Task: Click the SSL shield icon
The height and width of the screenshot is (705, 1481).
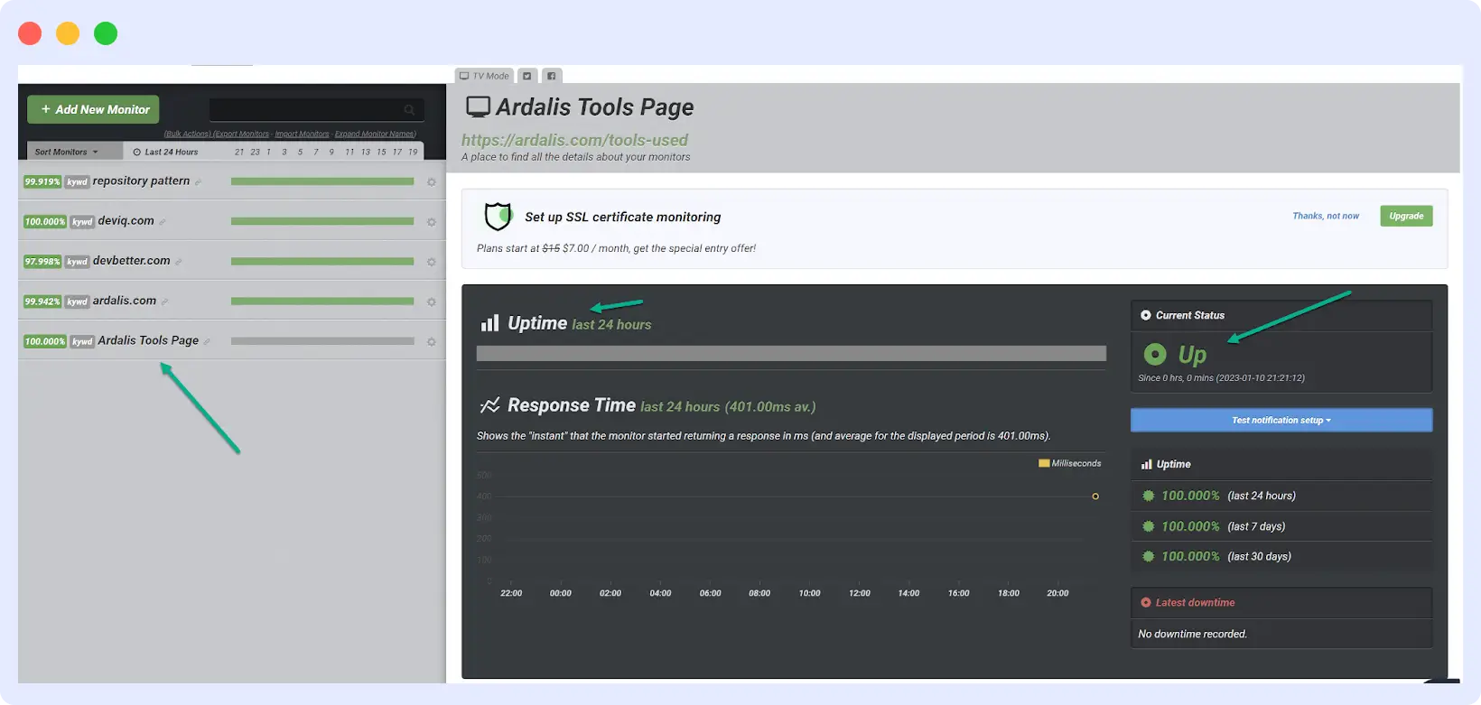Action: (x=498, y=217)
